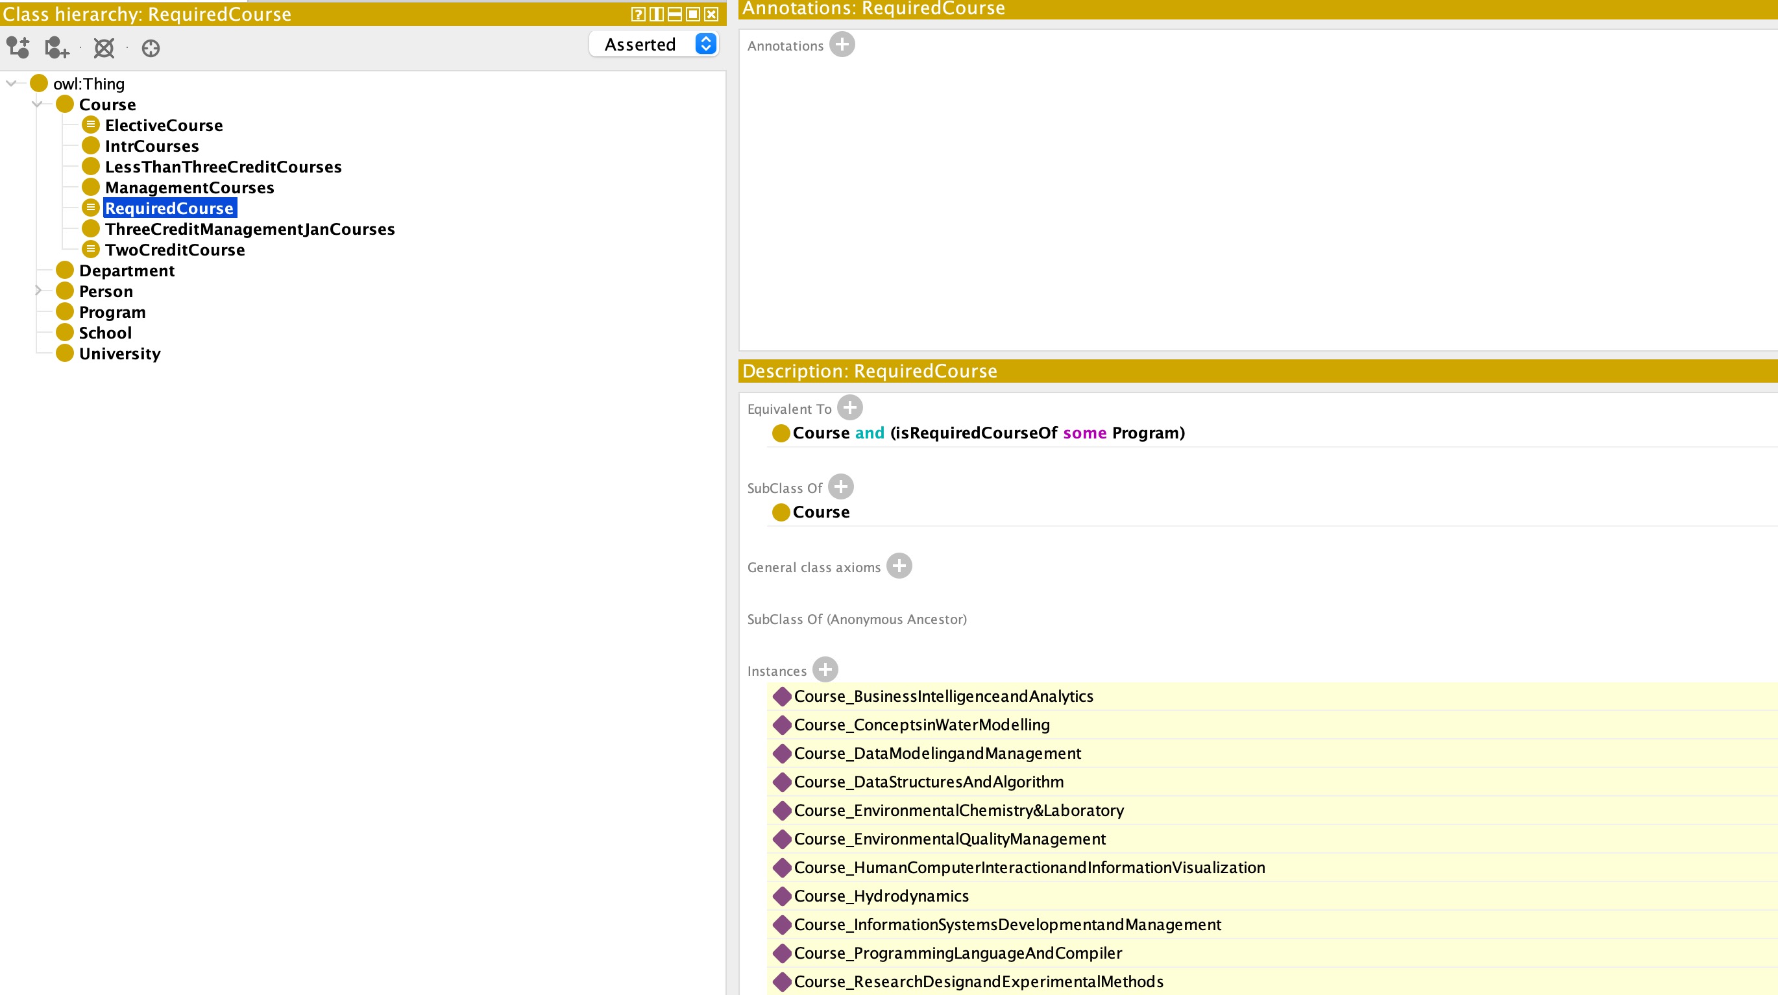Click the Delete selected class icon

pos(104,47)
